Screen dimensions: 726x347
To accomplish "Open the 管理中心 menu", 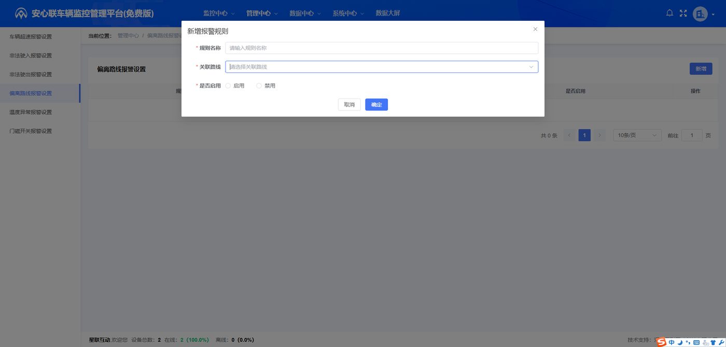I will tap(262, 13).
